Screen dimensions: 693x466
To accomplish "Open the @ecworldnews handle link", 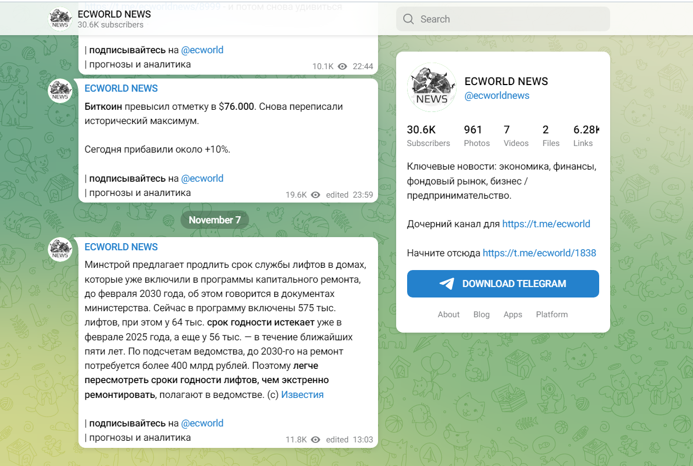I will 497,96.
